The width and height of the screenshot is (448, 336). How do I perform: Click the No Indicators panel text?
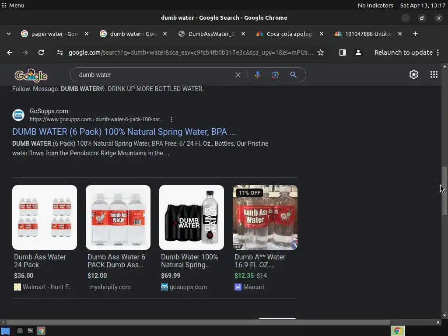[375, 5]
